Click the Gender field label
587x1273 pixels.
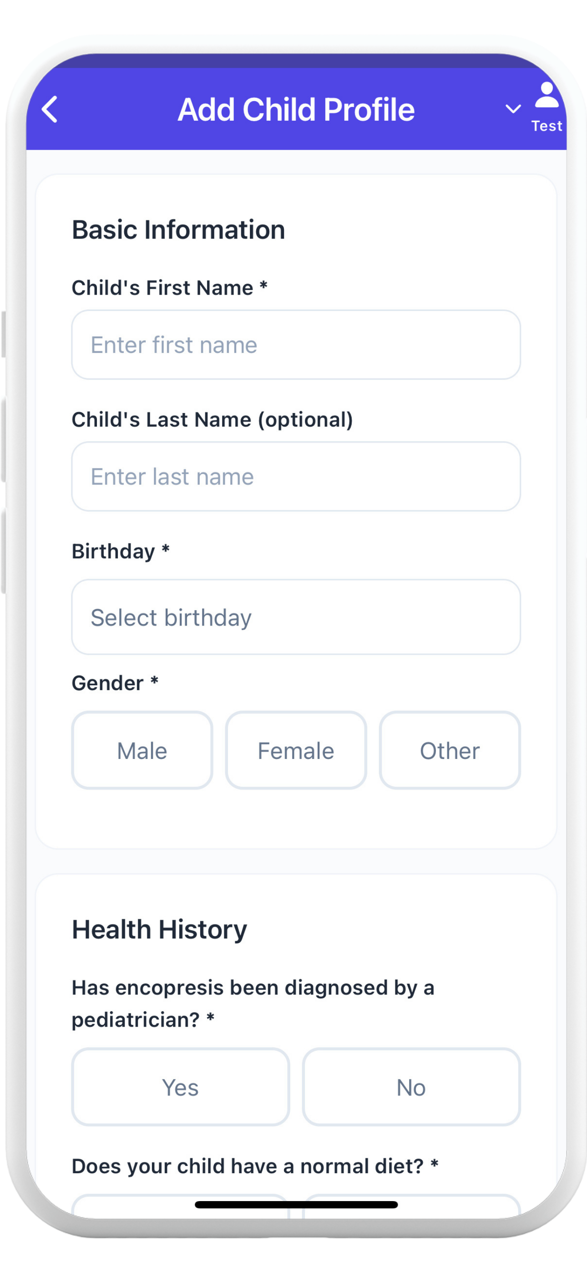[x=108, y=683]
